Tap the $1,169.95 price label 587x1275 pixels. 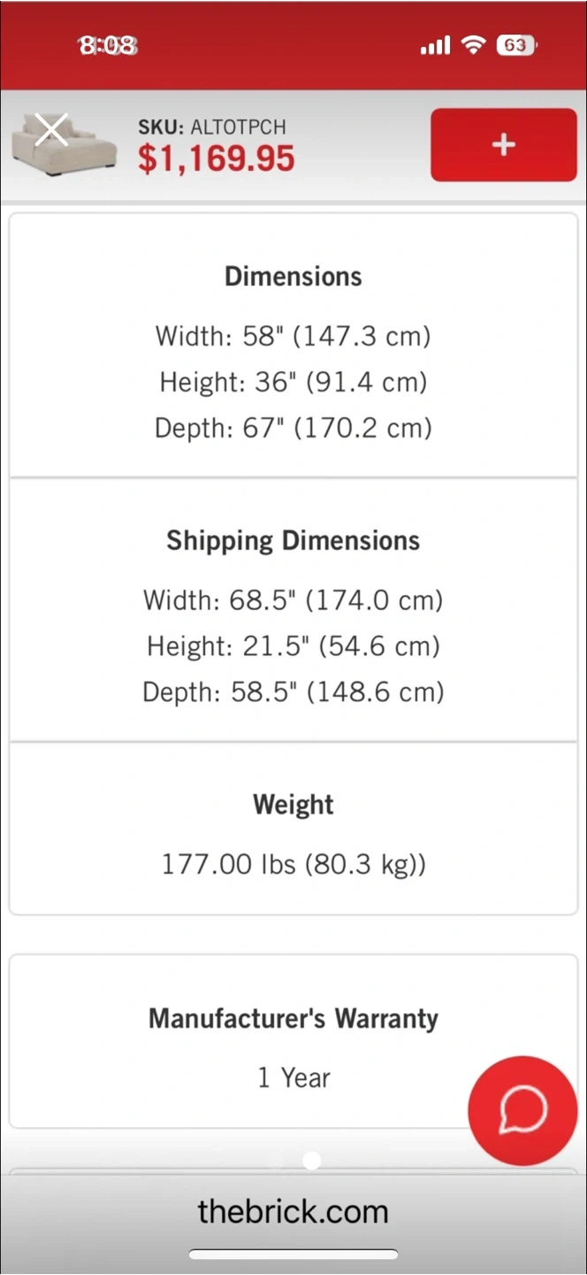217,158
